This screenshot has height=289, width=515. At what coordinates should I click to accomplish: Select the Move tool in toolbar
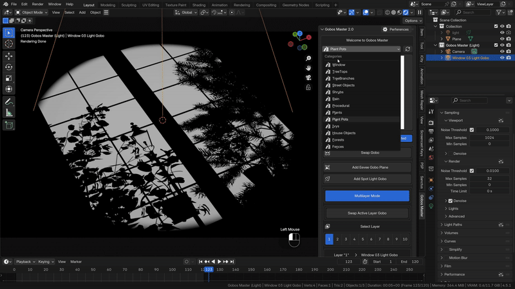point(9,56)
